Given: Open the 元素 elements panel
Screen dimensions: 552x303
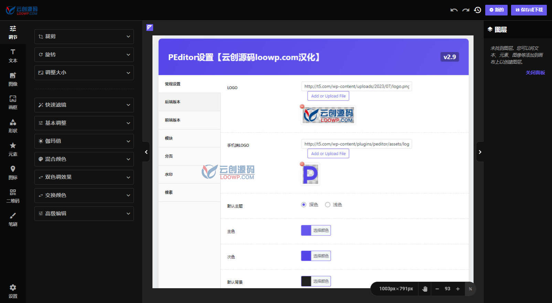Looking at the screenshot, I should [x=13, y=149].
